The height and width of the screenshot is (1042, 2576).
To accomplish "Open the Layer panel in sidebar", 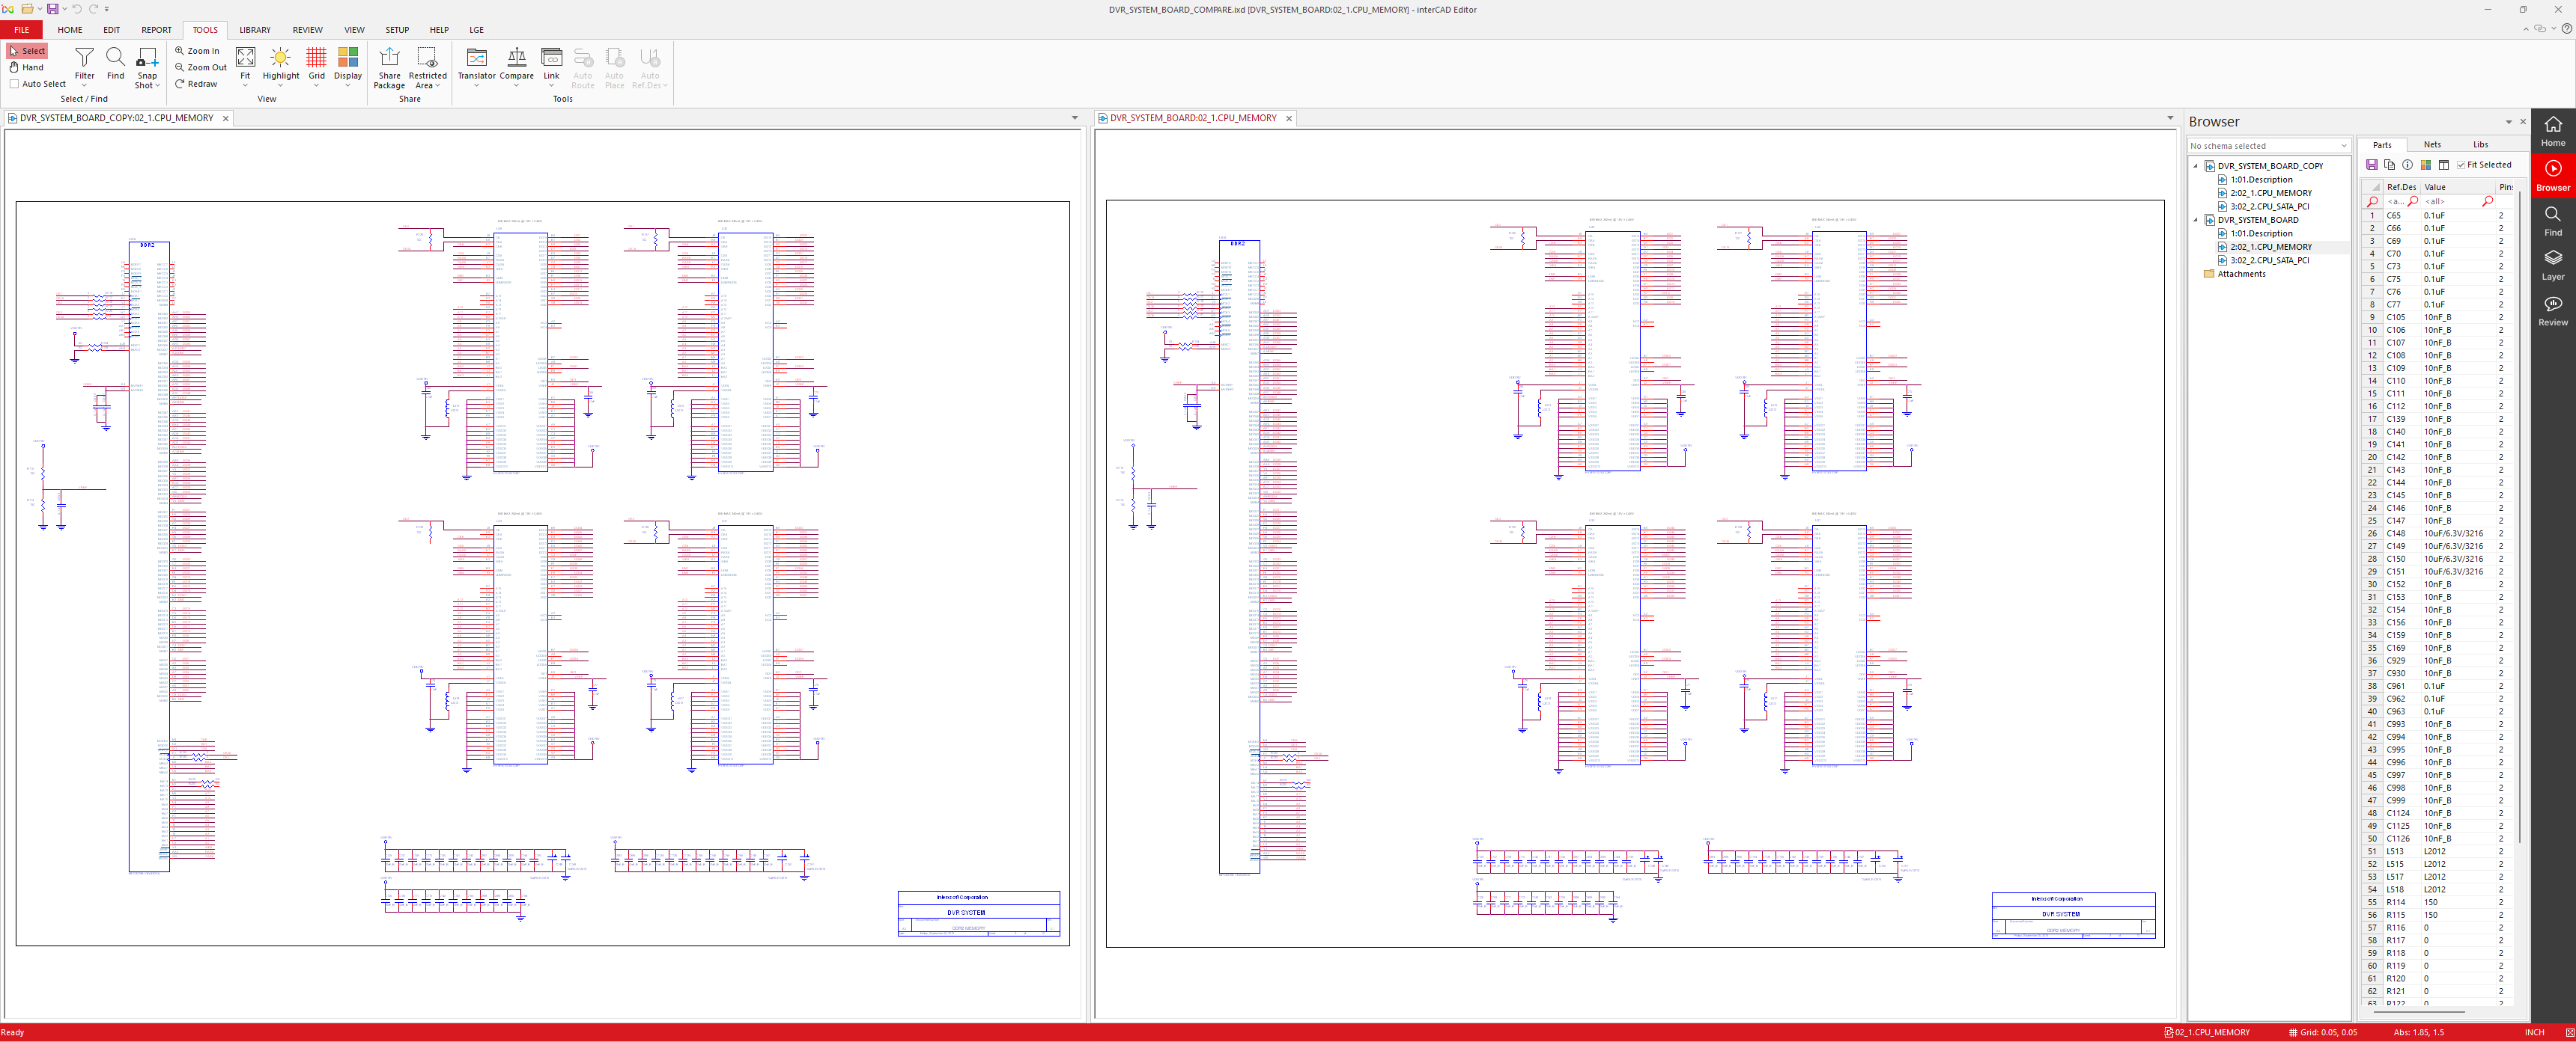I will click(2552, 264).
